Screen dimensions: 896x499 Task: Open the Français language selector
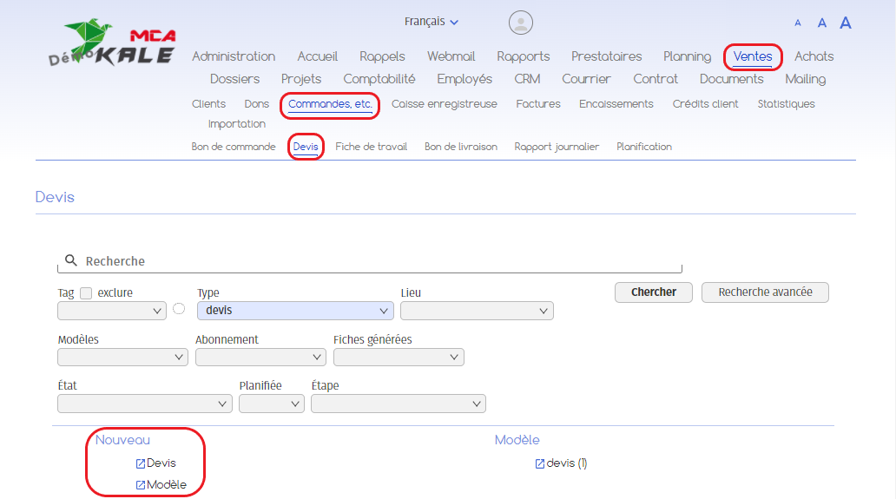click(x=432, y=22)
